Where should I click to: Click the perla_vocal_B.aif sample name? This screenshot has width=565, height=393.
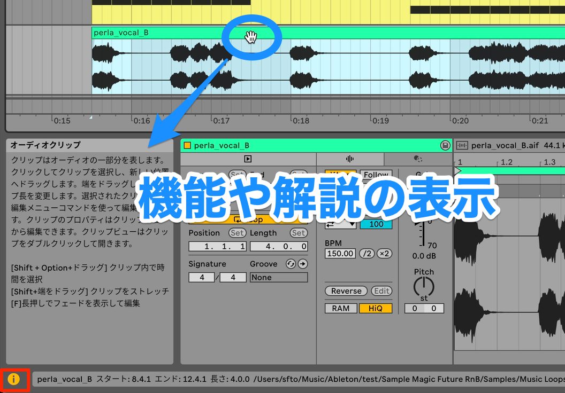(505, 145)
